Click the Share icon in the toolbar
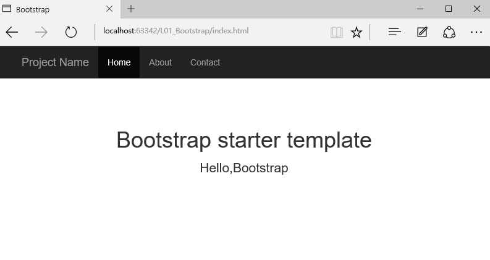The width and height of the screenshot is (490, 260). coord(449,32)
